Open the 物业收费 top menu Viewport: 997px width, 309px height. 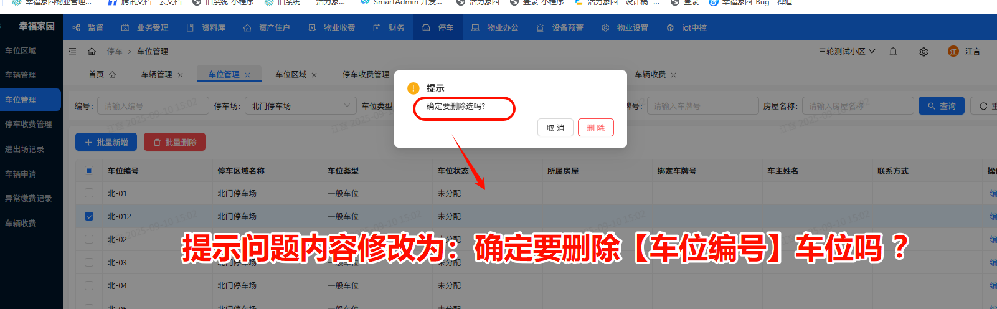[x=332, y=28]
